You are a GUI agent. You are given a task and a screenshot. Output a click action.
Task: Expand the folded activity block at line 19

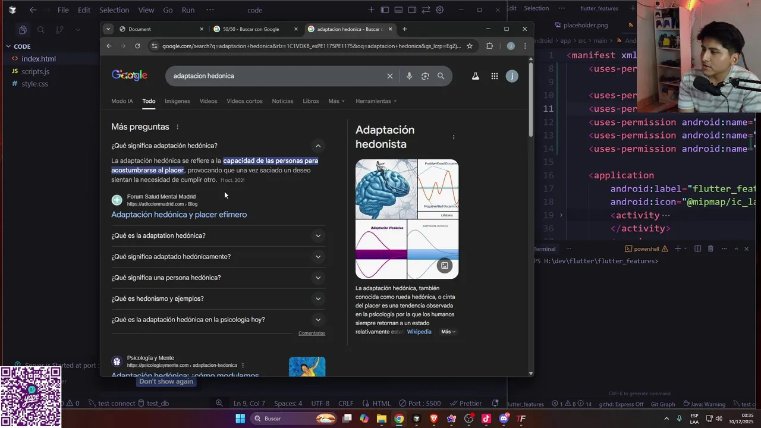(x=561, y=215)
